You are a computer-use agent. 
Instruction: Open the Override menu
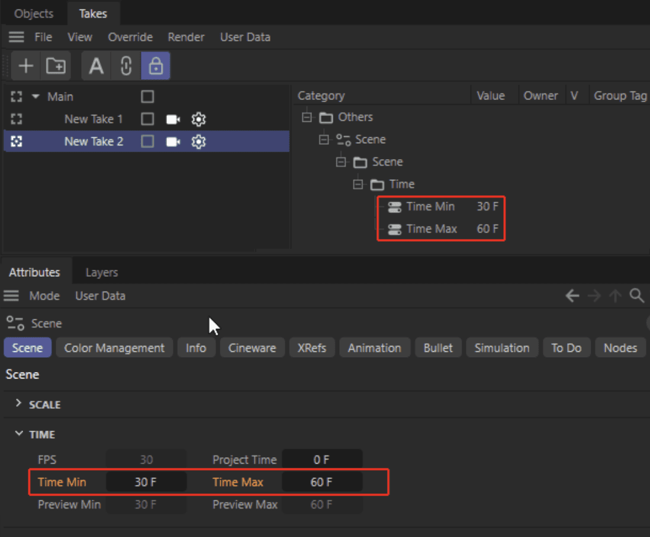pos(130,37)
